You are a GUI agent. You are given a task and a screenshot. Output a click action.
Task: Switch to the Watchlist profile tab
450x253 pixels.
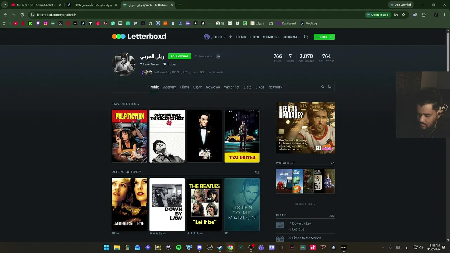232,87
